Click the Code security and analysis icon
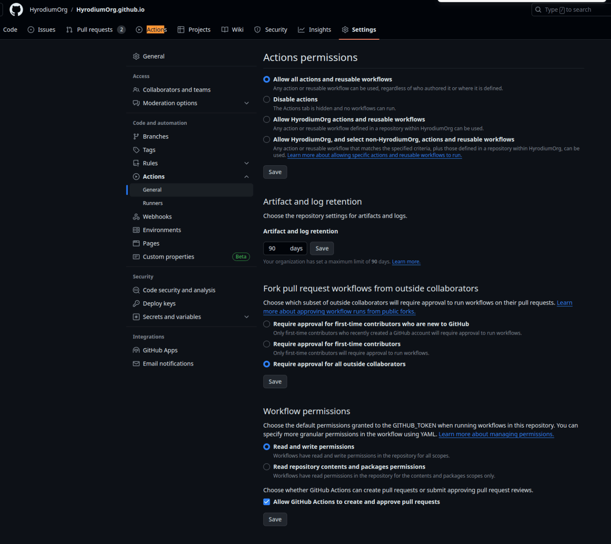The image size is (611, 544). pos(136,290)
